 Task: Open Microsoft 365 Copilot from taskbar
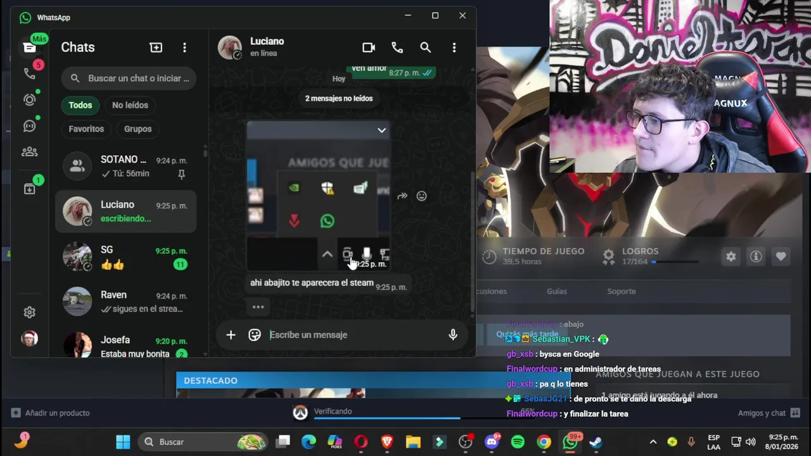[x=335, y=442]
